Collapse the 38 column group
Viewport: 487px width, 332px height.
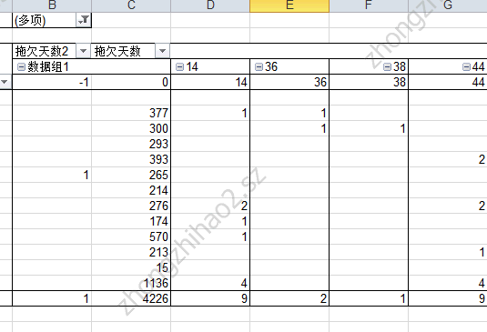point(387,66)
